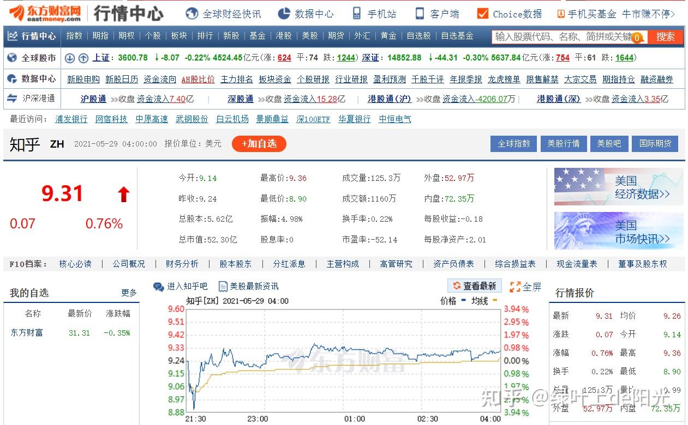
Task: Open recently visited 中恒电气
Action: 395,119
